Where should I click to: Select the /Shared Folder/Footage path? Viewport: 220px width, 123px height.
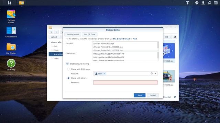103,43
